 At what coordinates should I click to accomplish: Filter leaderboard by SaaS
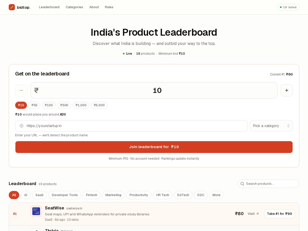coord(40,195)
